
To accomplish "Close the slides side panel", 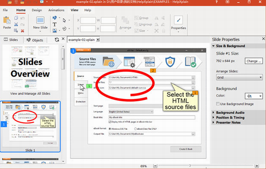I will click(63, 39).
